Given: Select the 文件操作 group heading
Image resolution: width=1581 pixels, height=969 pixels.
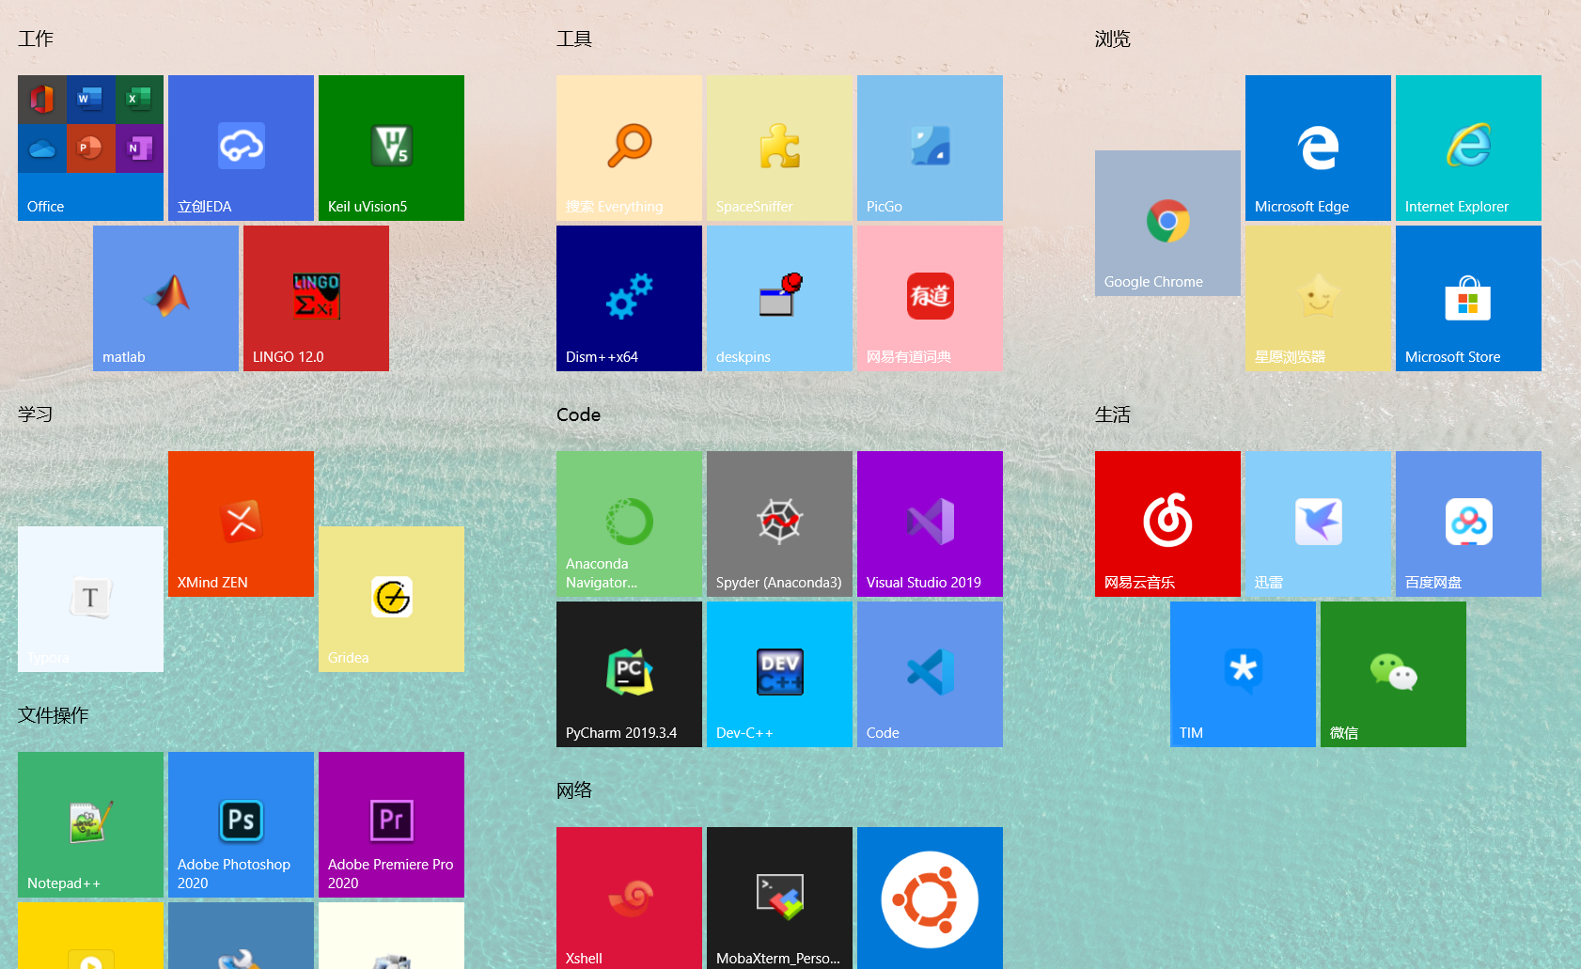Looking at the screenshot, I should click(54, 715).
